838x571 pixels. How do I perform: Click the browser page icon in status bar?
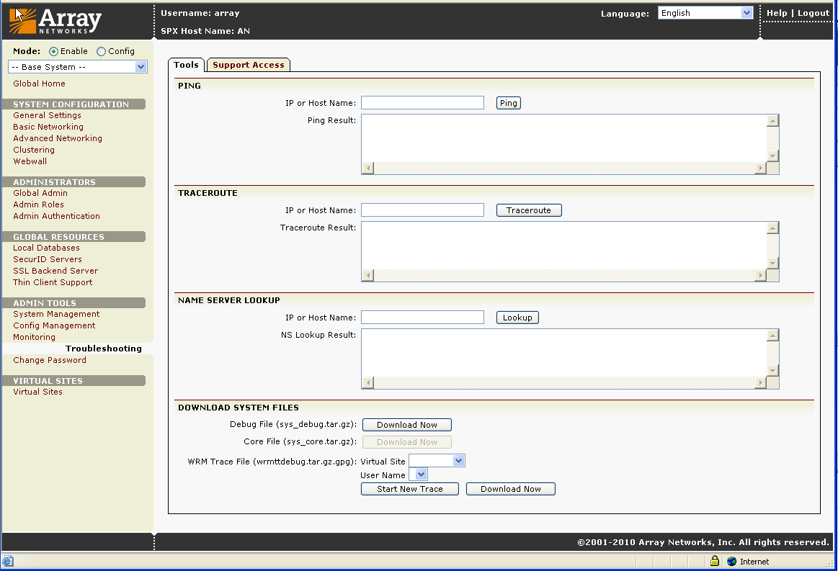click(x=8, y=561)
